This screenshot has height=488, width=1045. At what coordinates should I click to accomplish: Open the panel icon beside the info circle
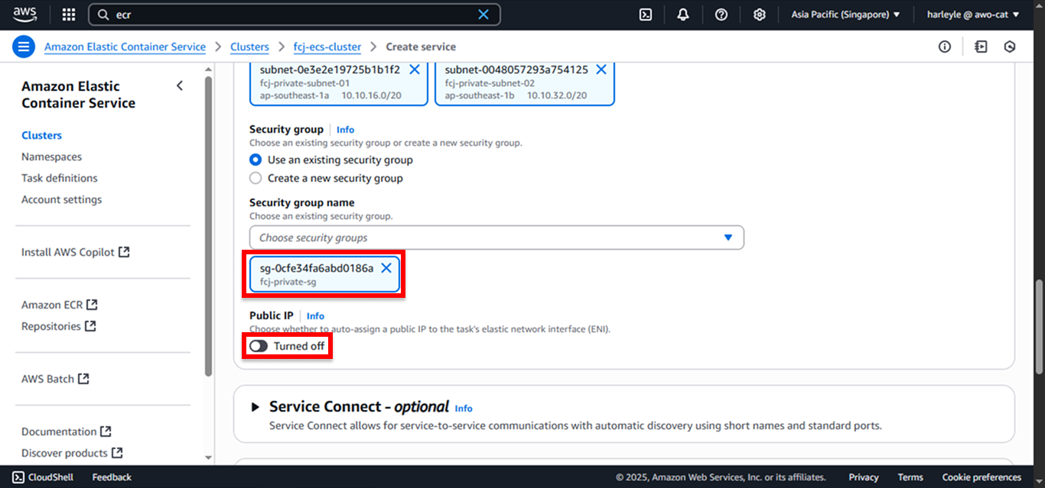pos(981,47)
